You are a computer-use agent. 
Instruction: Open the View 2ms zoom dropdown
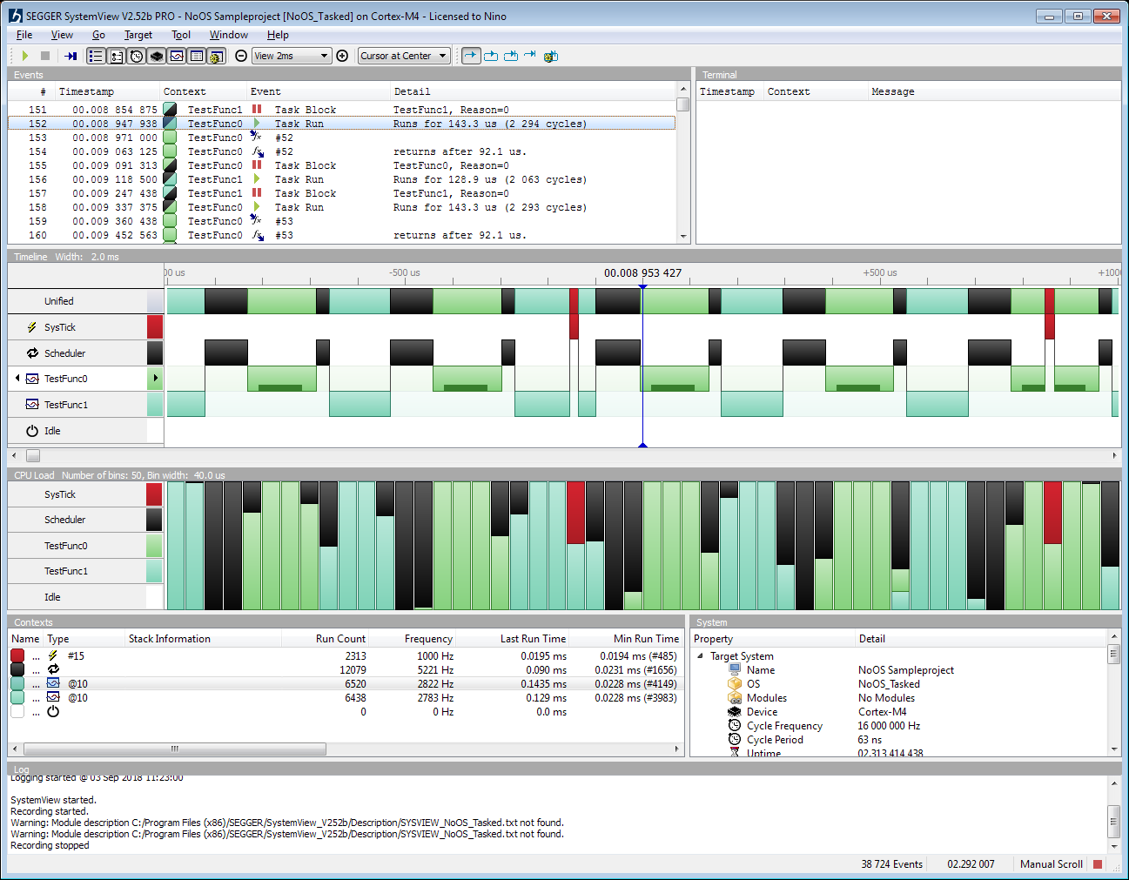coord(291,56)
